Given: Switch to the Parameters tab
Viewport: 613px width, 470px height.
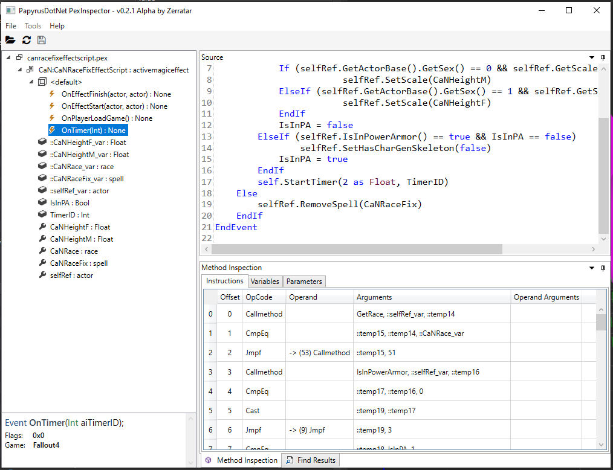Looking at the screenshot, I should [304, 282].
